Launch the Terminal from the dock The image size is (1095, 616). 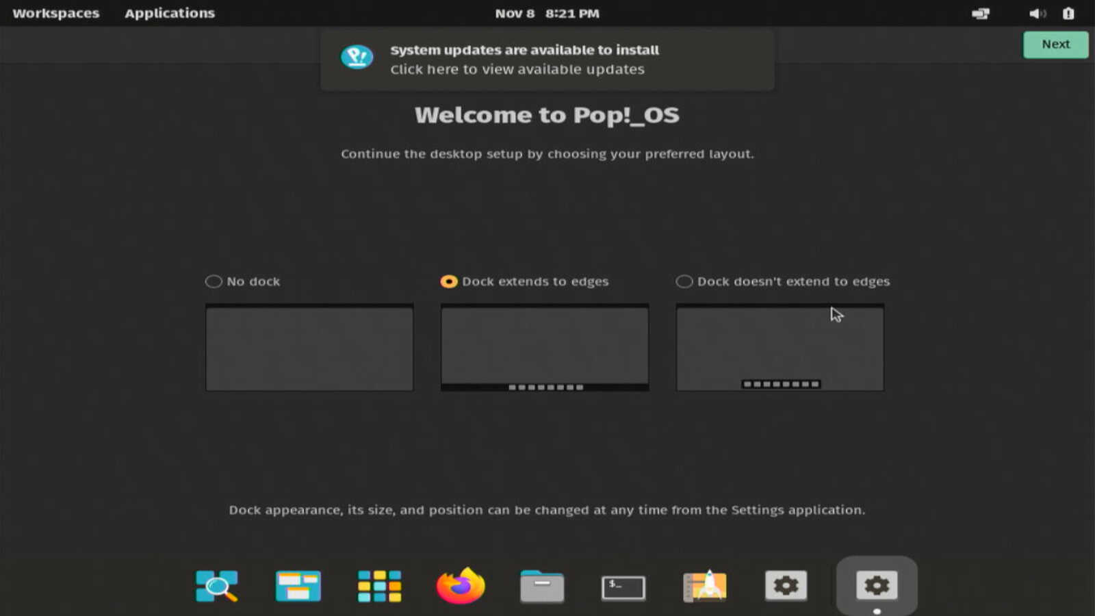[x=623, y=587]
